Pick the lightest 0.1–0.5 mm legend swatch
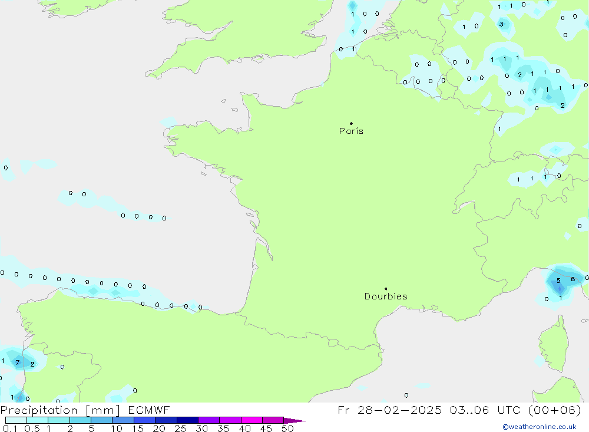This screenshot has height=432, width=589. pos(16,420)
